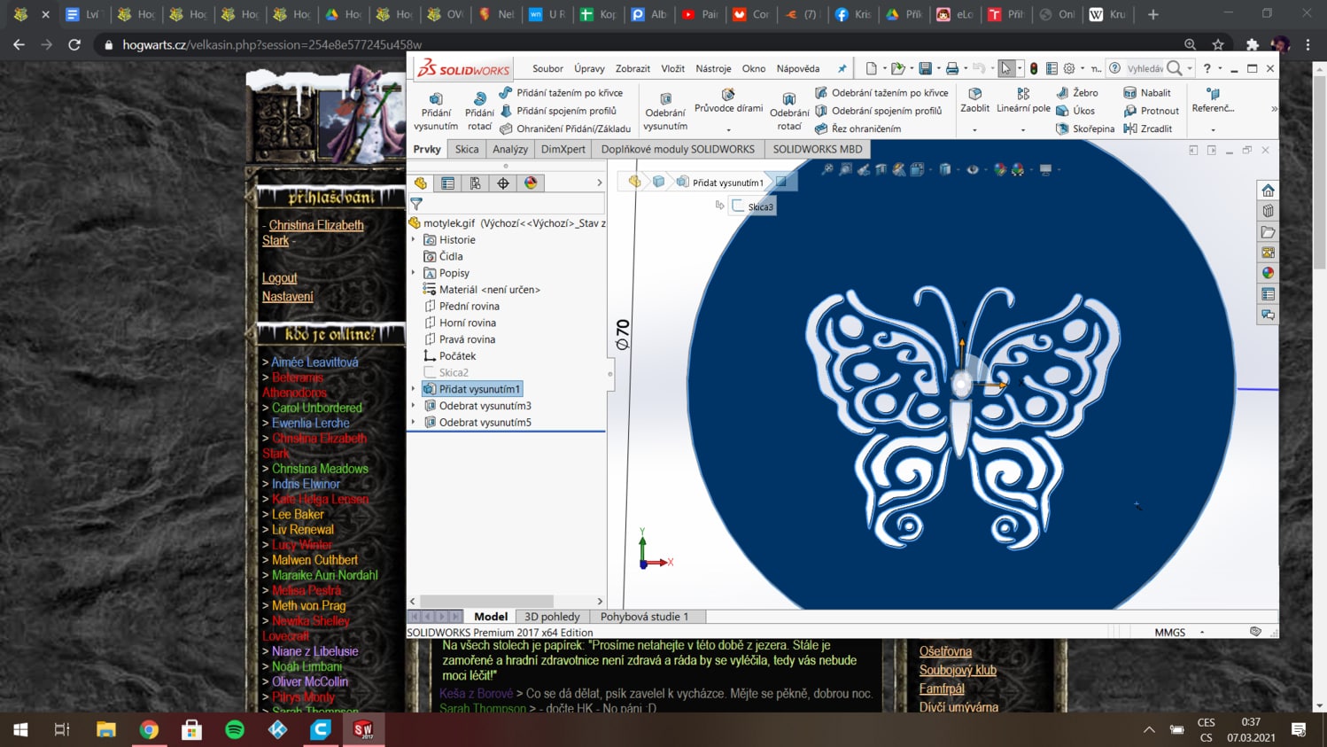Viewport: 1327px width, 747px height.
Task: Expand the Přidat vysunutím1 feature node
Action: tap(413, 389)
